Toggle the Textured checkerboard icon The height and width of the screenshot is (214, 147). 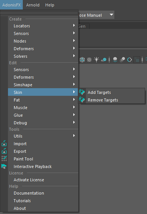click(89, 60)
